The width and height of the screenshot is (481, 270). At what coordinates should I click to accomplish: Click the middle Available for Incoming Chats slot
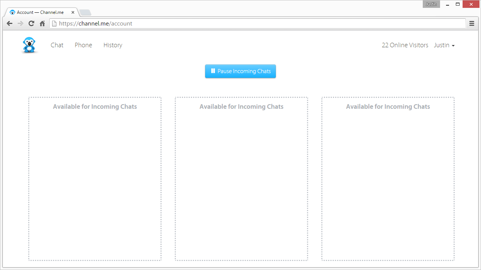[x=241, y=179]
